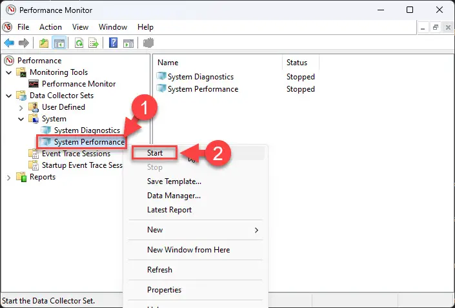Select Data Collector Sets folder
The width and height of the screenshot is (455, 308).
point(61,95)
